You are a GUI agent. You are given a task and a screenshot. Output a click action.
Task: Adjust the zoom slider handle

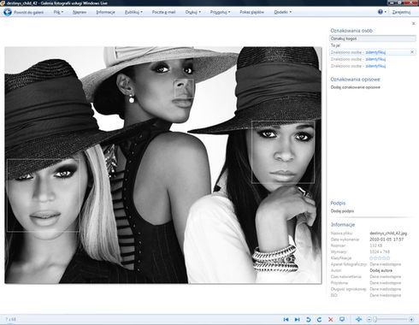click(375, 319)
